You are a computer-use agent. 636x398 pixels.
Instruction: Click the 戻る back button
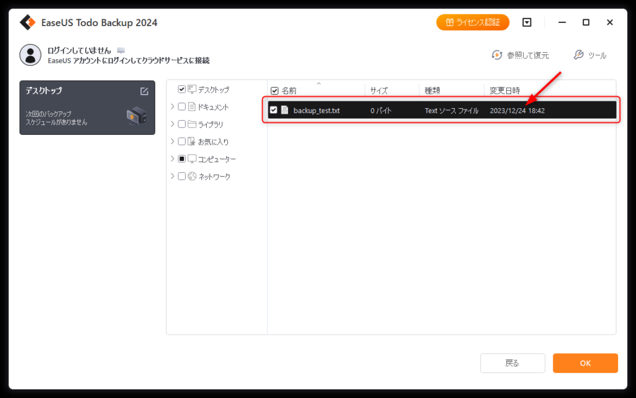click(512, 363)
